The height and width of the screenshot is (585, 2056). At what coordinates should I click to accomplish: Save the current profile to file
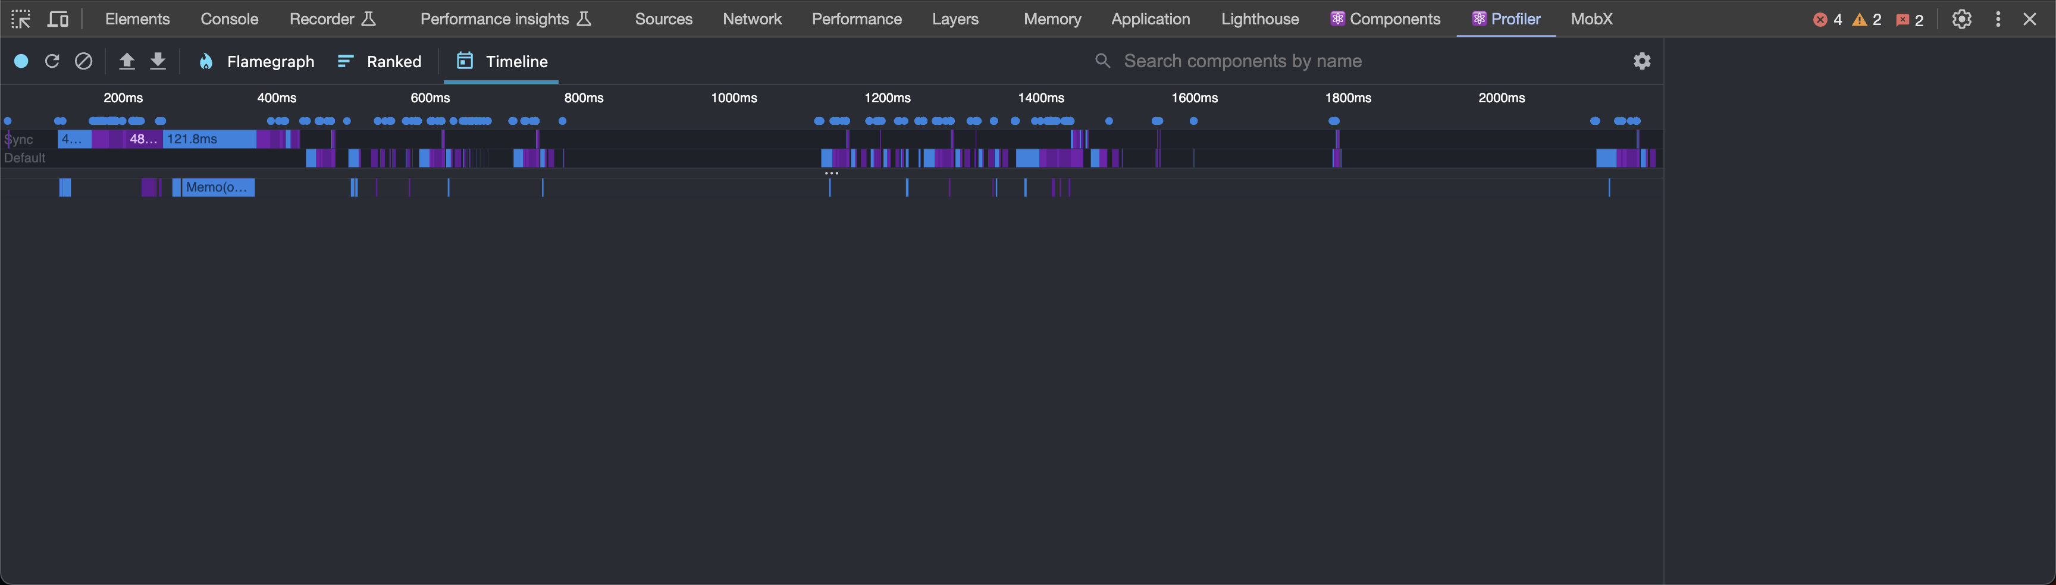pyautogui.click(x=157, y=61)
